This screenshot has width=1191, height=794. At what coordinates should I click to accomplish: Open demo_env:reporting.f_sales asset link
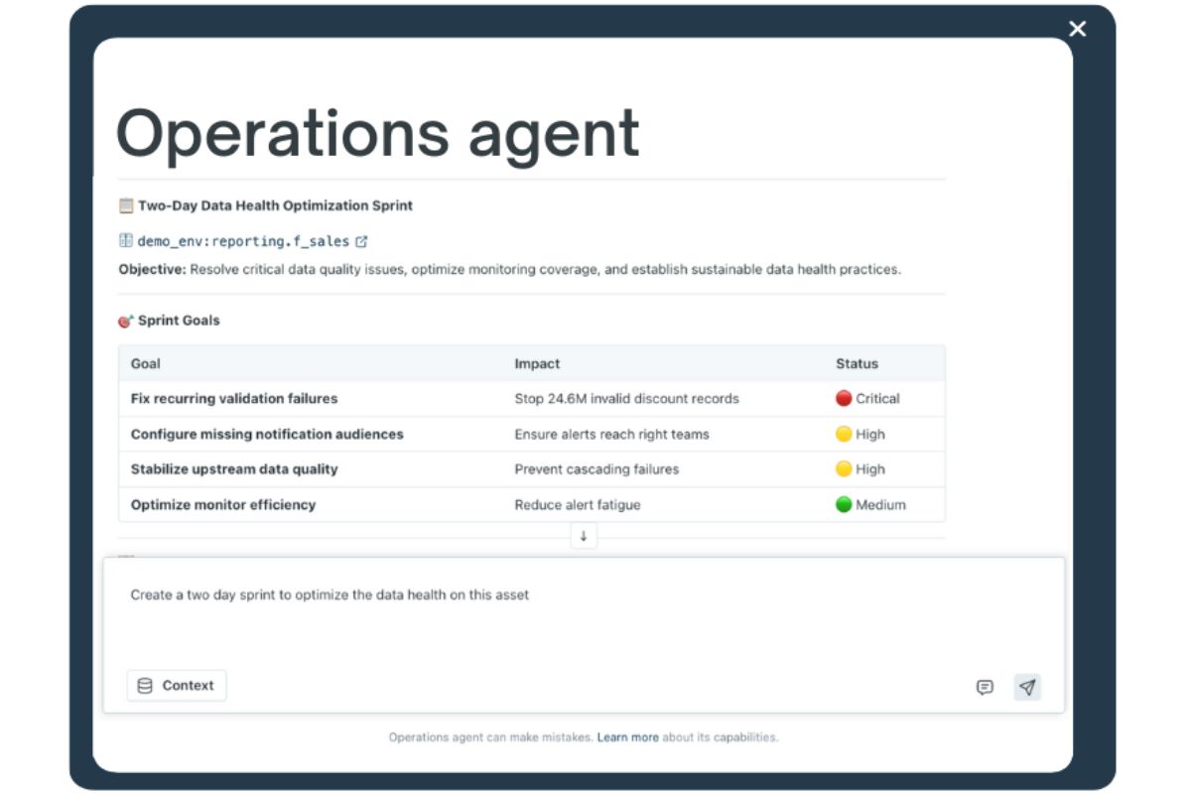point(243,241)
